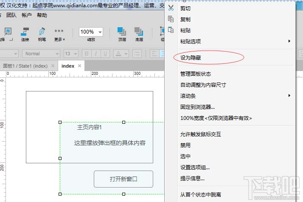Click the Cut scissors icon
303x202 pixels.
coord(171,8)
